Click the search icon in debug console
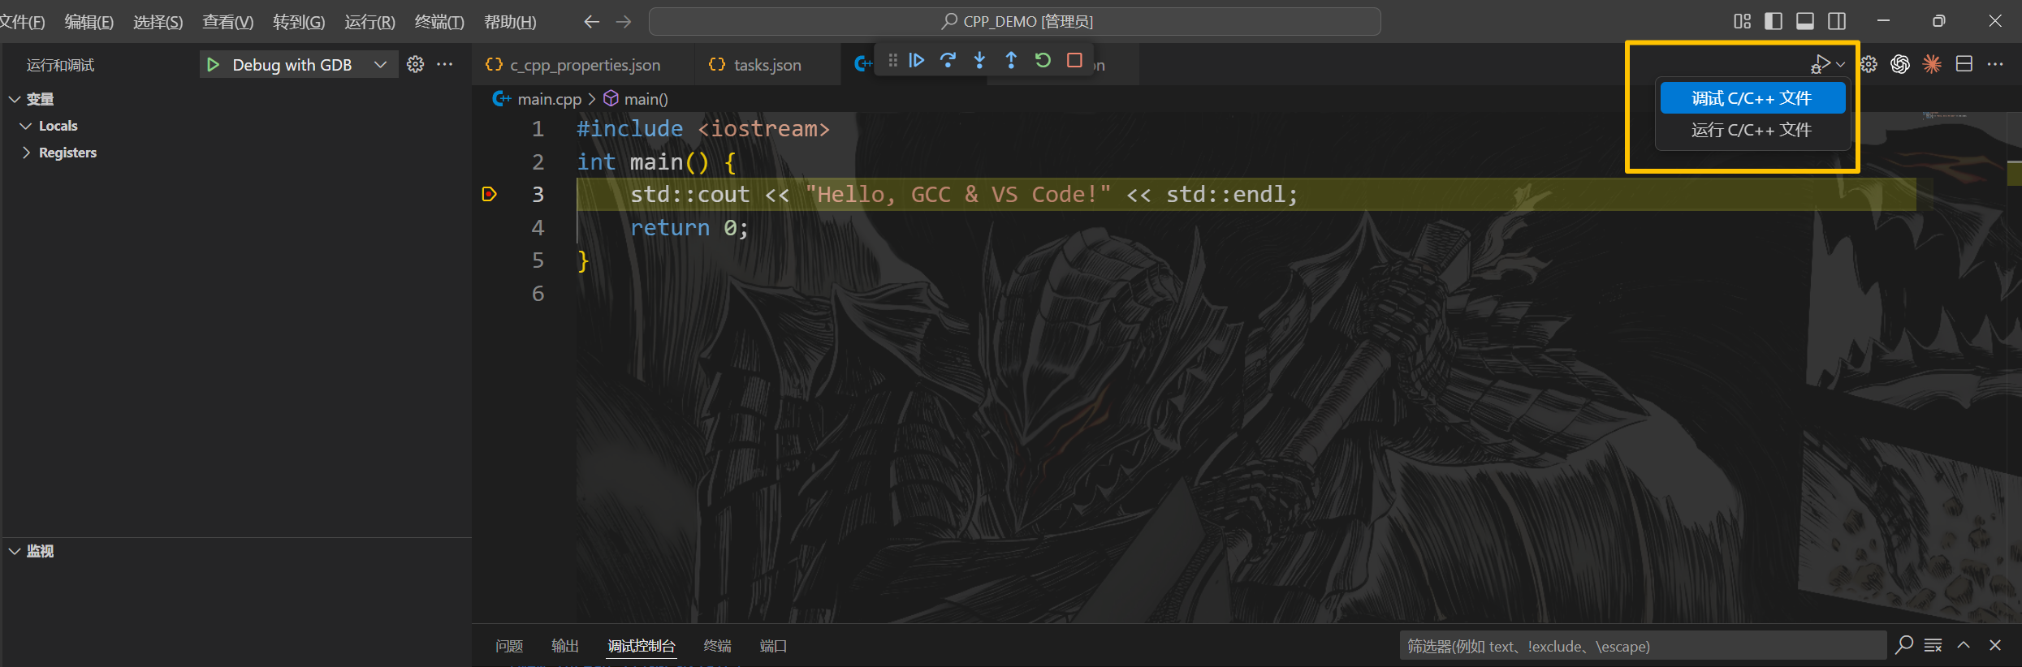 pos(1904,645)
